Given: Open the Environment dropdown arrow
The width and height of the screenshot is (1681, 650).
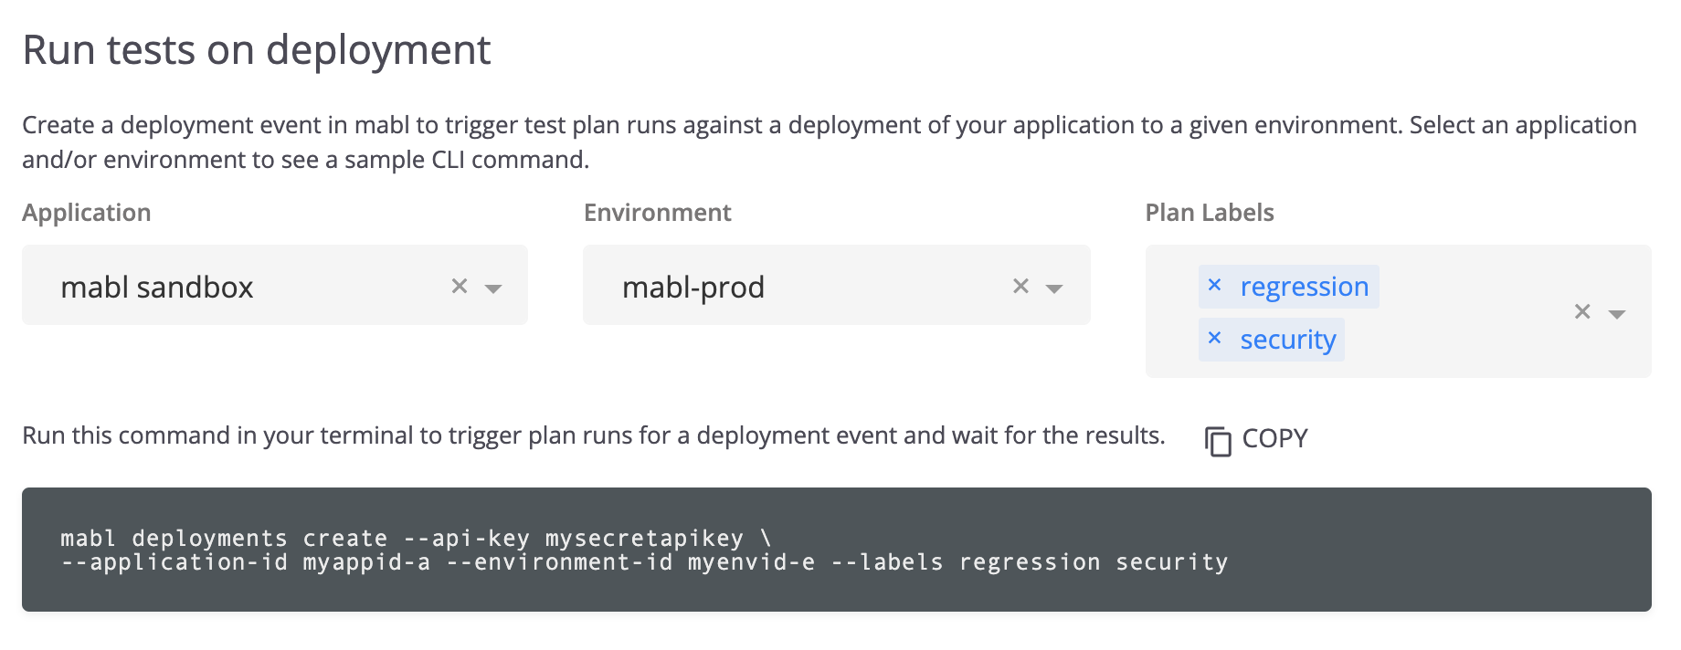Looking at the screenshot, I should pos(1054,288).
